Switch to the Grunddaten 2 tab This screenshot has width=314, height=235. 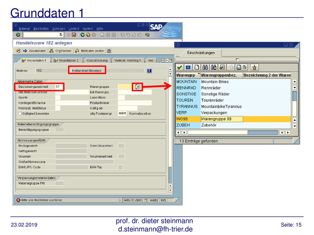tap(67, 60)
